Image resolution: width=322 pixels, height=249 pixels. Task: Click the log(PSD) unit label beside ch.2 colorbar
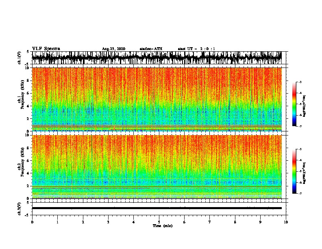[305, 173]
